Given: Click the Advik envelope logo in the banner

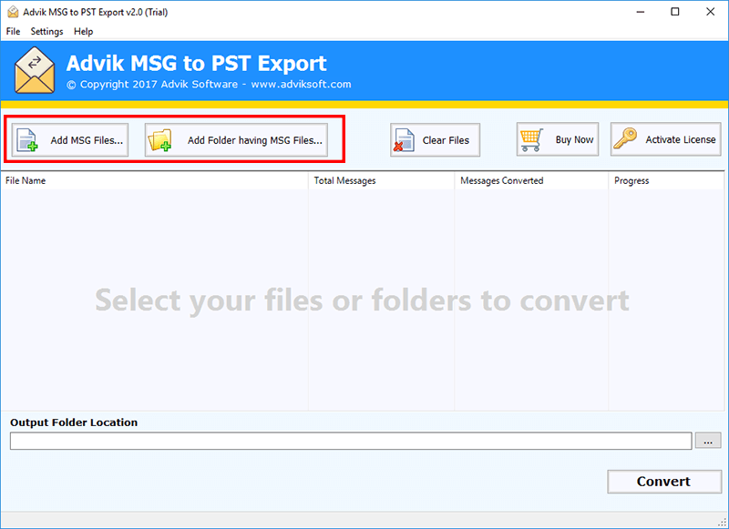Looking at the screenshot, I should (35, 70).
